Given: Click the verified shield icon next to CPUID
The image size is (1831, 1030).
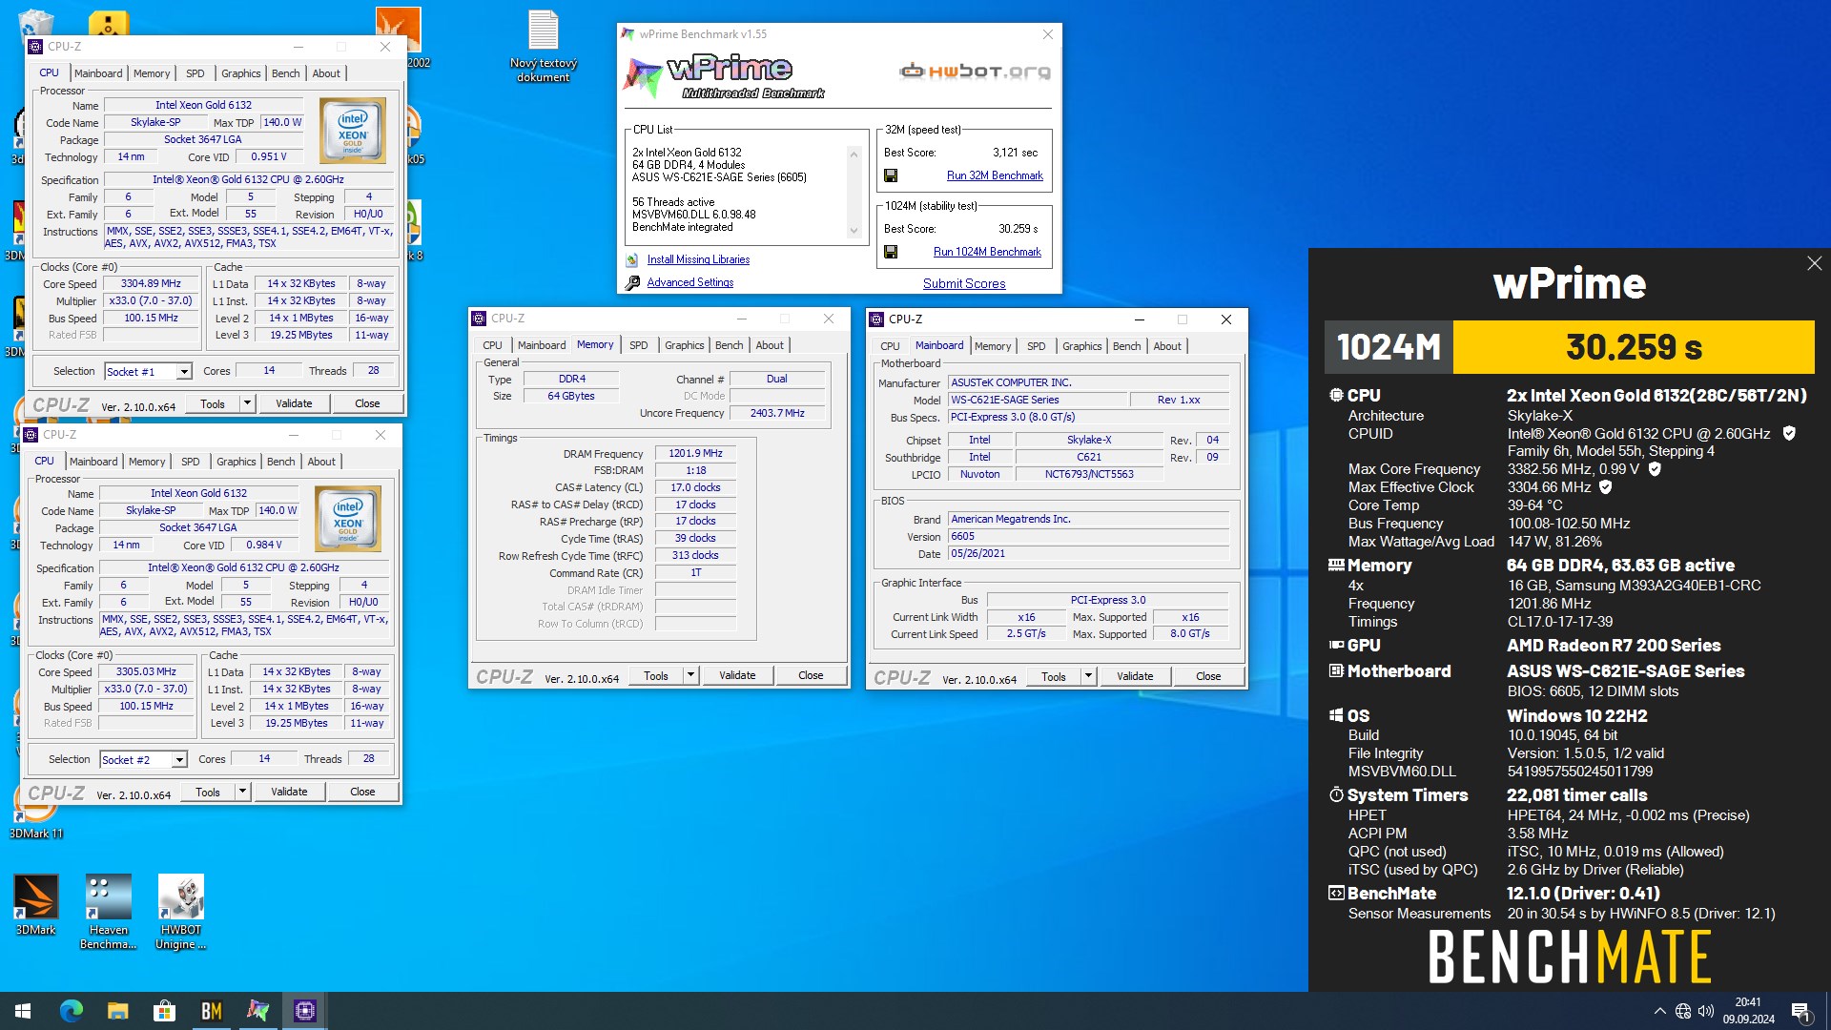Looking at the screenshot, I should (x=1789, y=434).
